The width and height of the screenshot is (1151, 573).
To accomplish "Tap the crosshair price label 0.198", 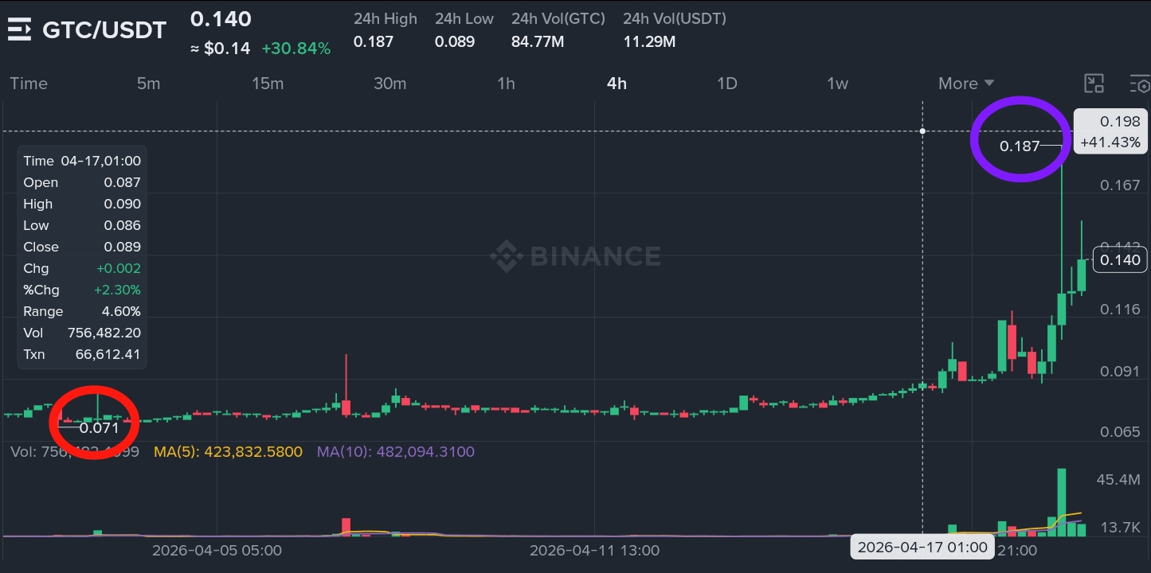I will [1120, 122].
